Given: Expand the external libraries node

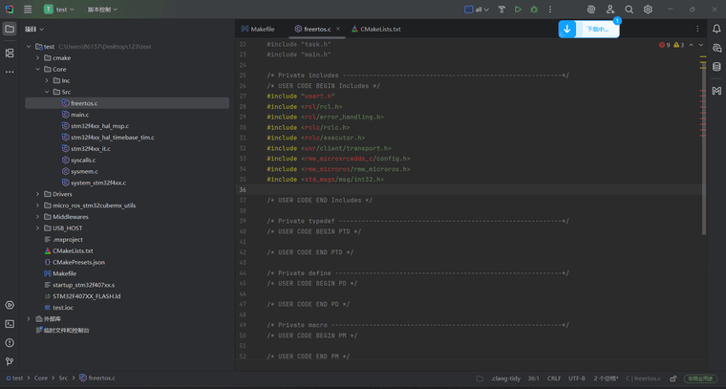Looking at the screenshot, I should pos(29,319).
